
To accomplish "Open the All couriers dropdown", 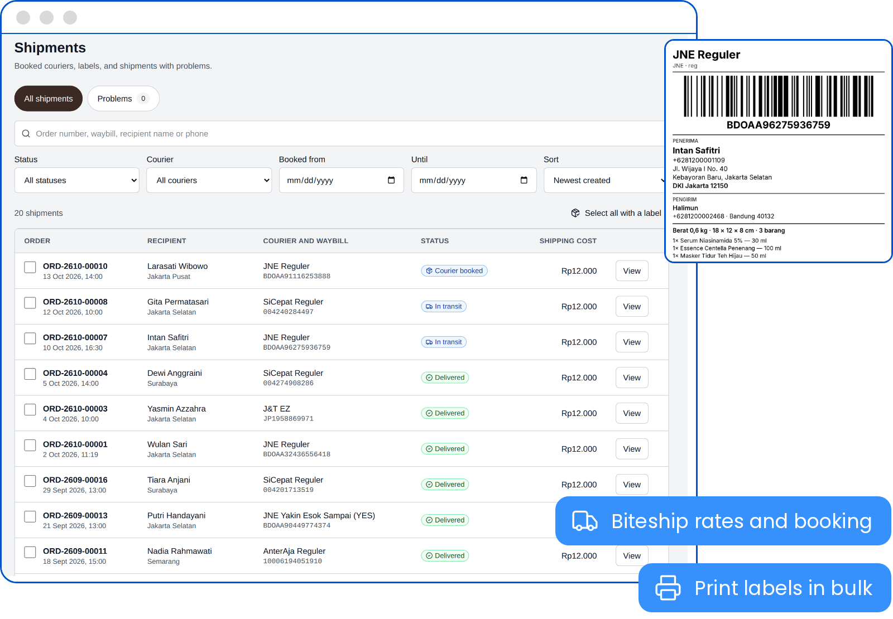I will pyautogui.click(x=209, y=180).
